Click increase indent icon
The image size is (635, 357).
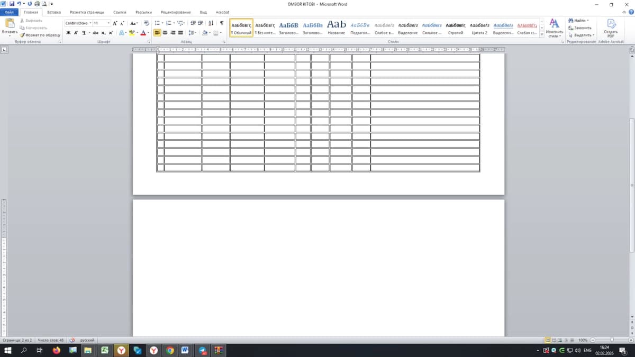[201, 23]
